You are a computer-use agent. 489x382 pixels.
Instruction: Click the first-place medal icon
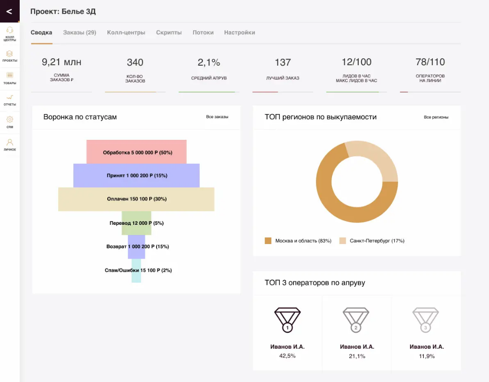(x=287, y=320)
